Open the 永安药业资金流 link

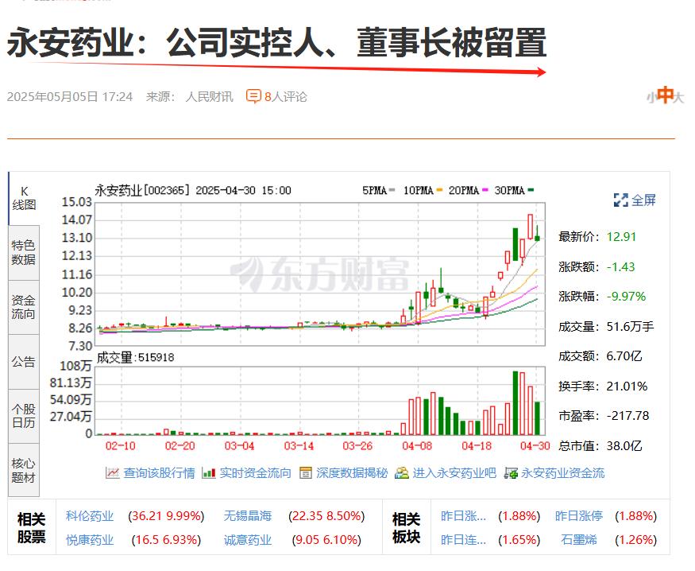click(x=563, y=473)
